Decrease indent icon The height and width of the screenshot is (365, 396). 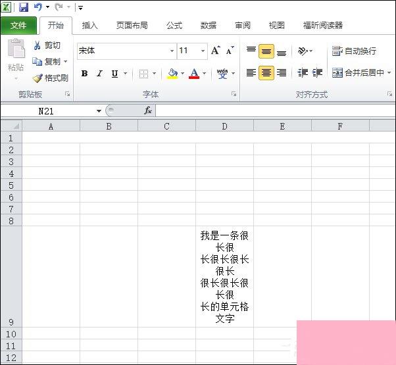(303, 73)
